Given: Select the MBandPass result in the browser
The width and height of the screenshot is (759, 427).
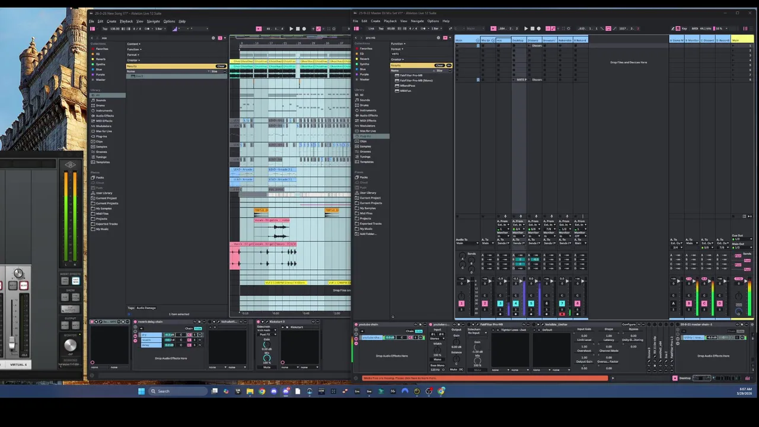Looking at the screenshot, I should (407, 85).
